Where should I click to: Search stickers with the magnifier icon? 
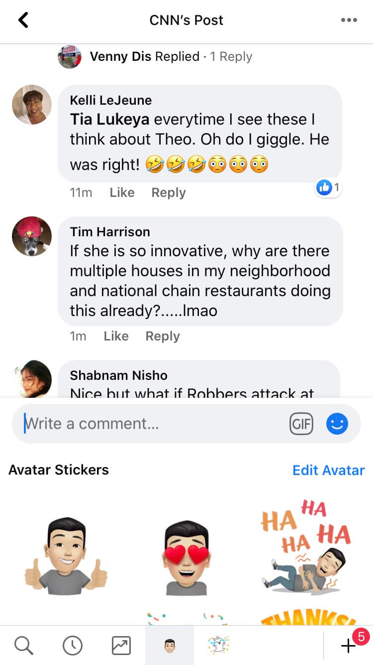(23, 646)
